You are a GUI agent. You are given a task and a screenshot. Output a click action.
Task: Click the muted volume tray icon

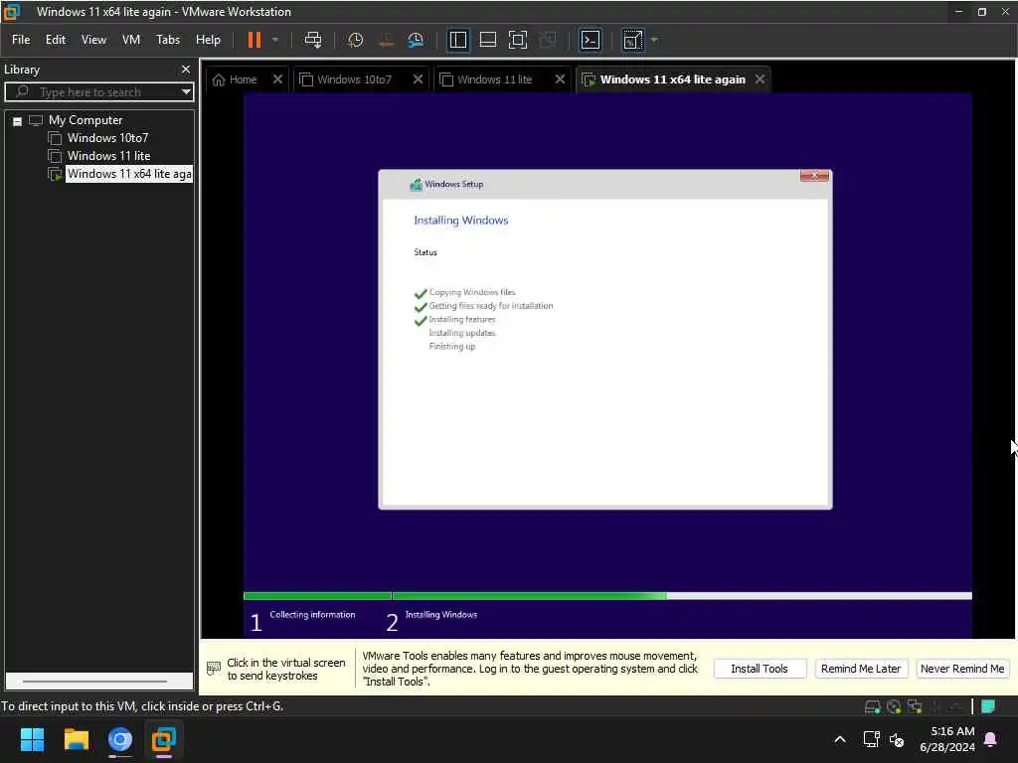[x=898, y=739]
